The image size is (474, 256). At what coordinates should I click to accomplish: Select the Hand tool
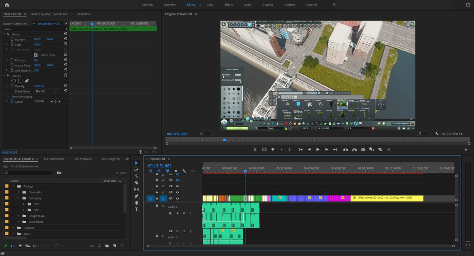pyautogui.click(x=137, y=203)
